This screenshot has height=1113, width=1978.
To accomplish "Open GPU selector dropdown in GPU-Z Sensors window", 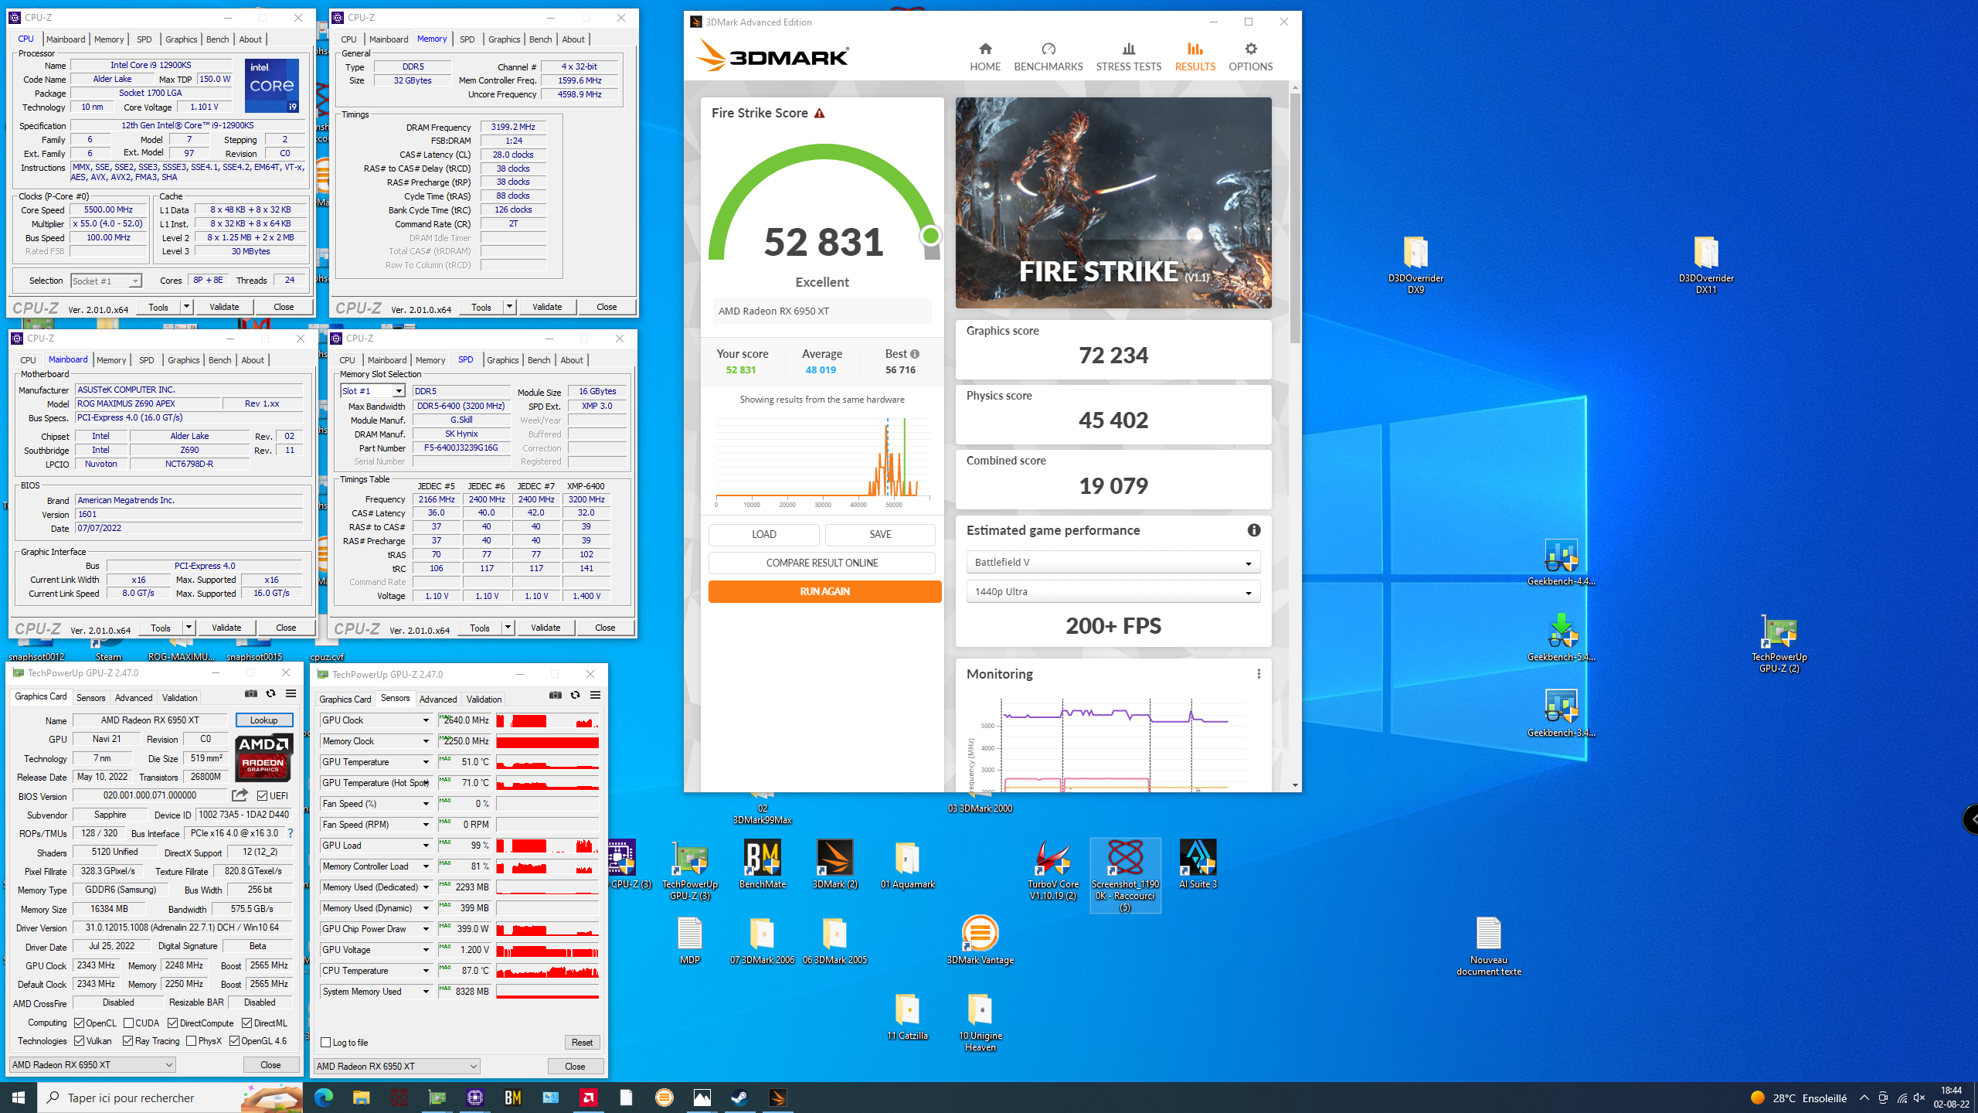I will (396, 1067).
